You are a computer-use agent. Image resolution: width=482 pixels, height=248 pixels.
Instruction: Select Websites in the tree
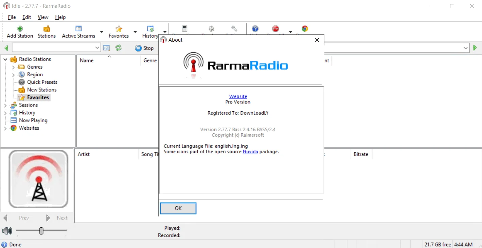click(29, 128)
